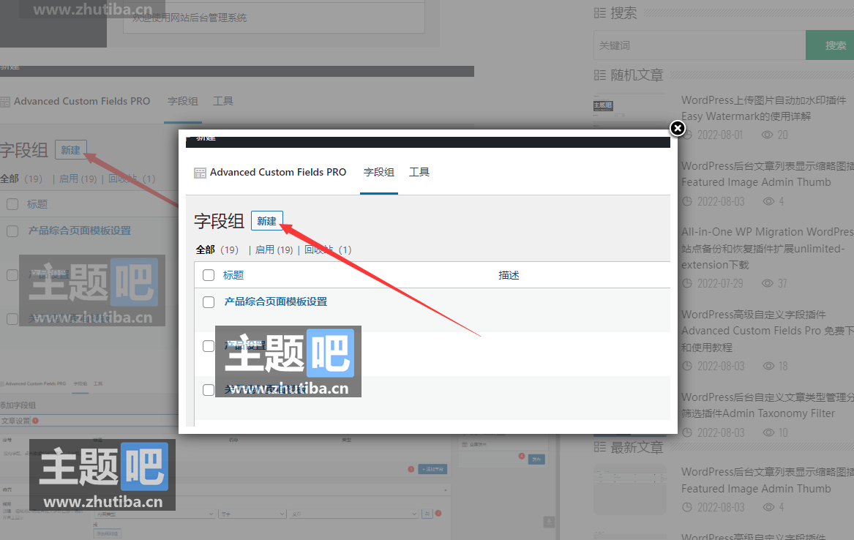
Task: Click the 欢迎使用网站后台管理系统 text box
Action: pos(274,18)
